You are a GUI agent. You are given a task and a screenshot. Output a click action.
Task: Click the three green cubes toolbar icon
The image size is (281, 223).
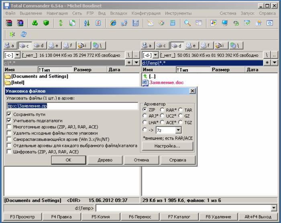click(35, 23)
